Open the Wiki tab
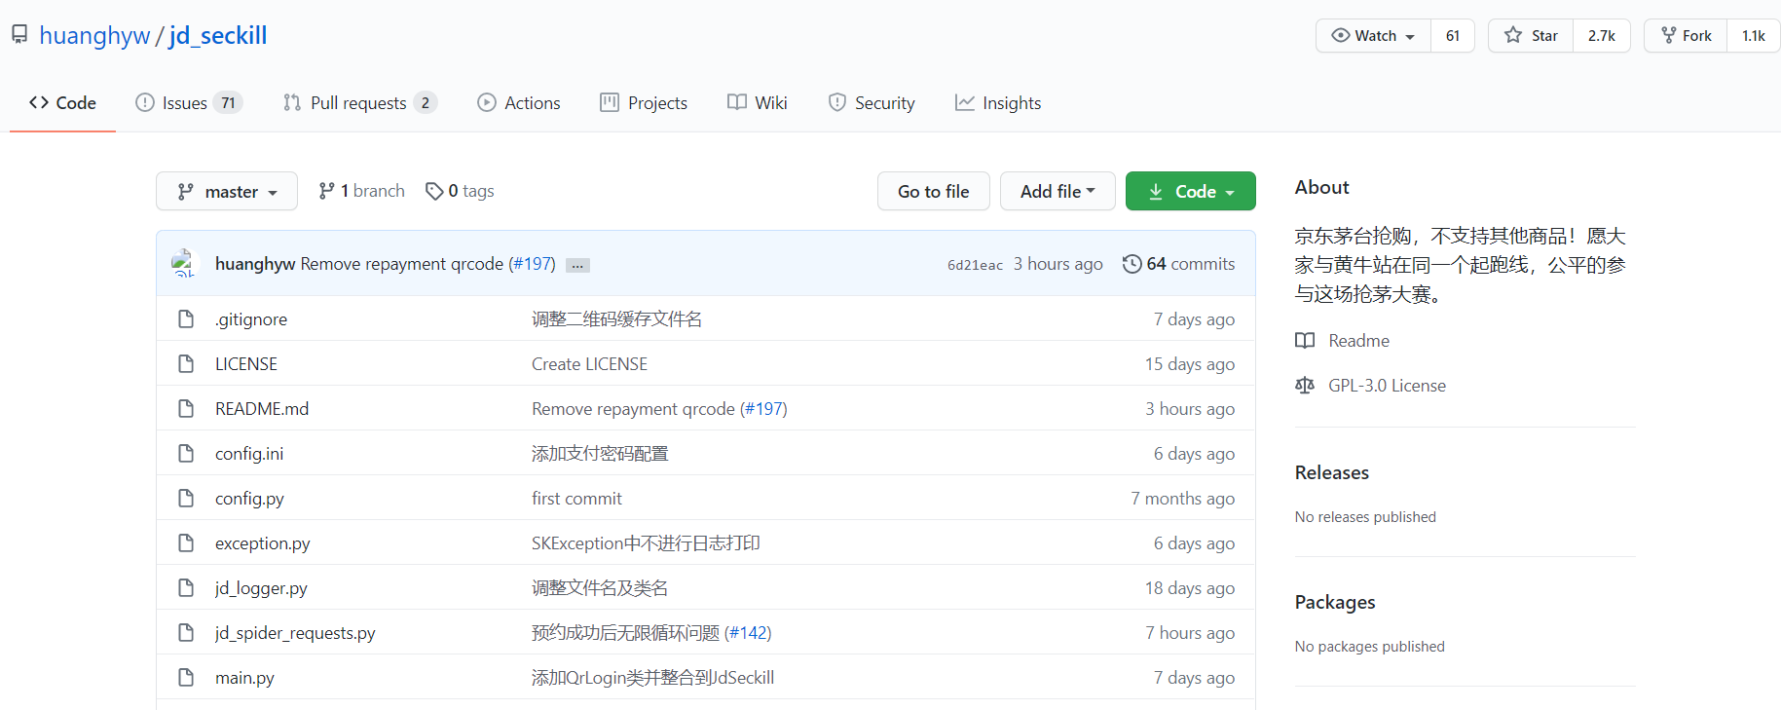This screenshot has width=1781, height=710. (x=758, y=102)
